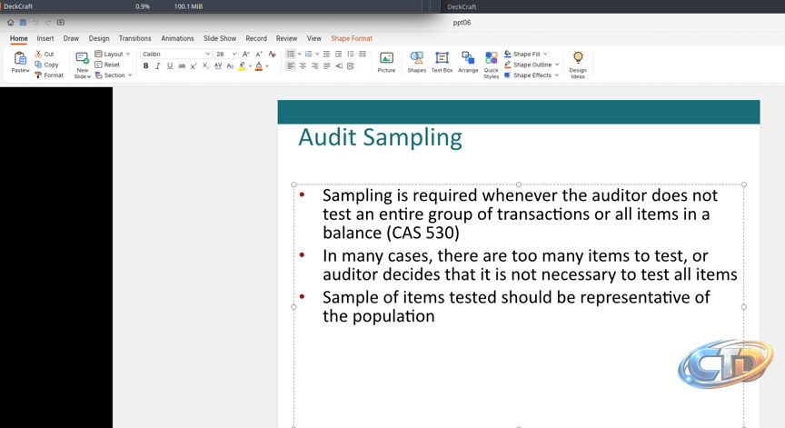
Task: Switch to the Transitions tab
Action: [x=134, y=38]
